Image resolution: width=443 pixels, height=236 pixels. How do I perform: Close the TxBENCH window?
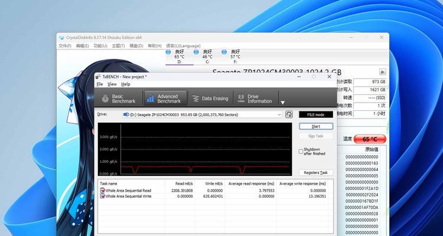(x=329, y=77)
